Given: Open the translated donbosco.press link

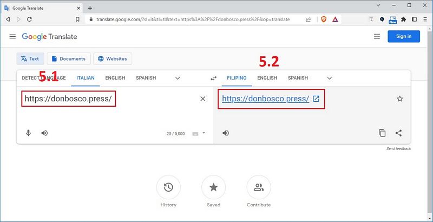Looking at the screenshot, I should click(265, 99).
